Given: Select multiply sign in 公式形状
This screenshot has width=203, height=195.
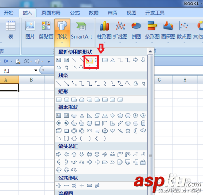Looking at the screenshot, I should [74, 186].
